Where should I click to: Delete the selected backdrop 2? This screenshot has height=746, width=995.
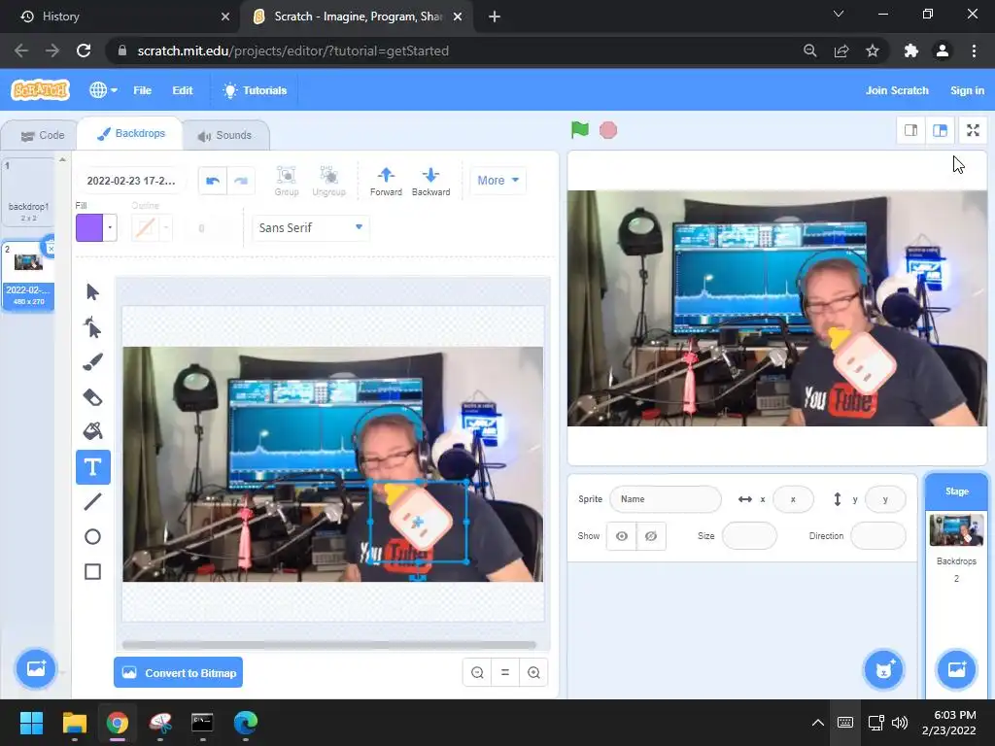(51, 248)
